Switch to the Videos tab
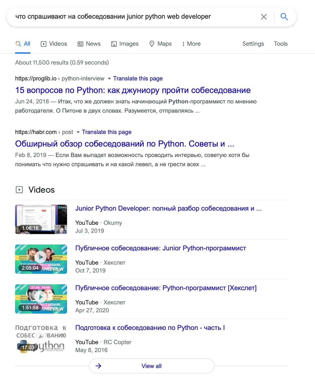Screen dimensions: 315x376 (x=54, y=44)
